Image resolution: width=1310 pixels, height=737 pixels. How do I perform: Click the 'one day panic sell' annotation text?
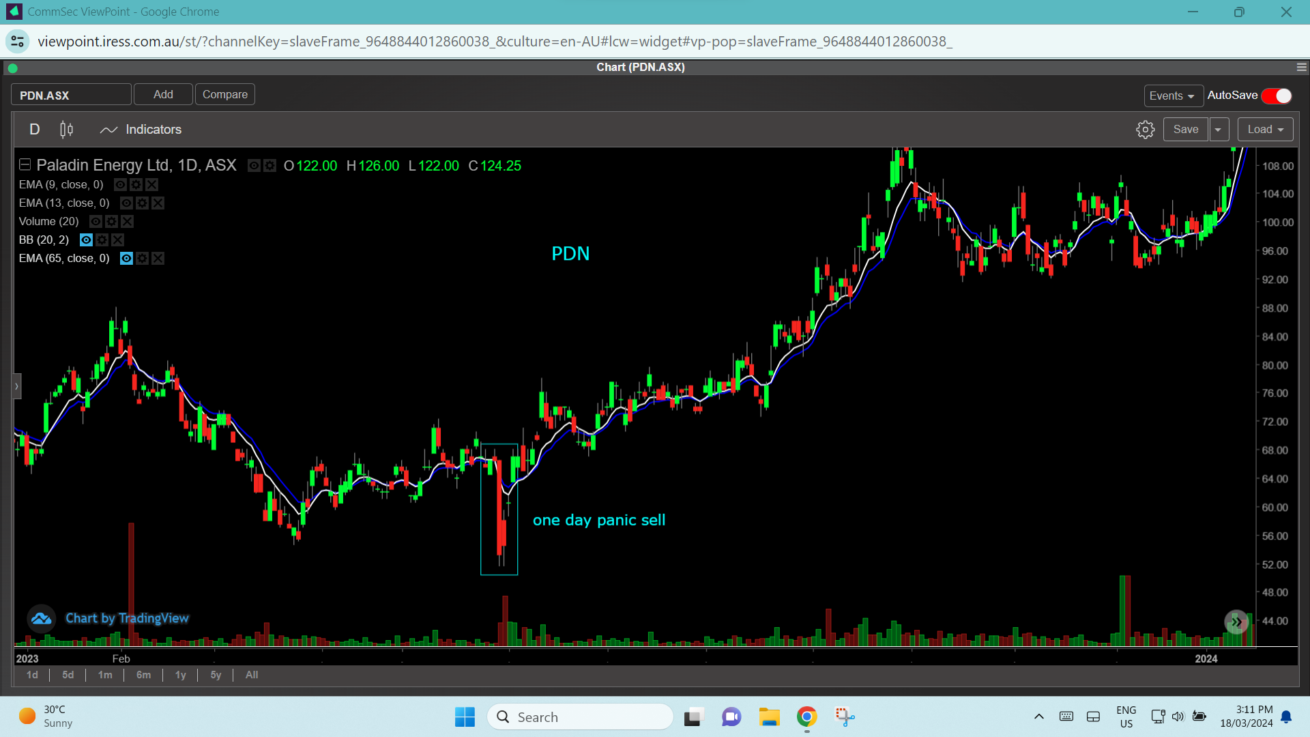599,520
